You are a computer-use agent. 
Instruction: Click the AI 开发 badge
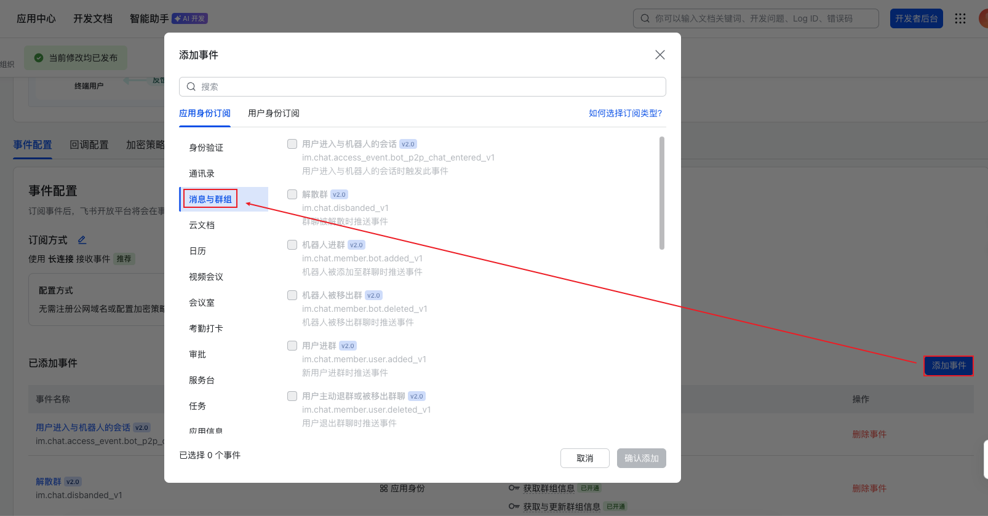coord(189,18)
